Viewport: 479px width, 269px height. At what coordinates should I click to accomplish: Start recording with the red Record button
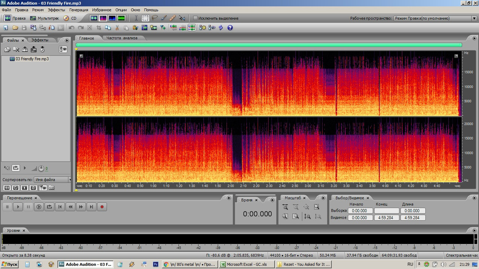tap(102, 207)
